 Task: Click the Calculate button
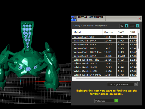point(106,101)
